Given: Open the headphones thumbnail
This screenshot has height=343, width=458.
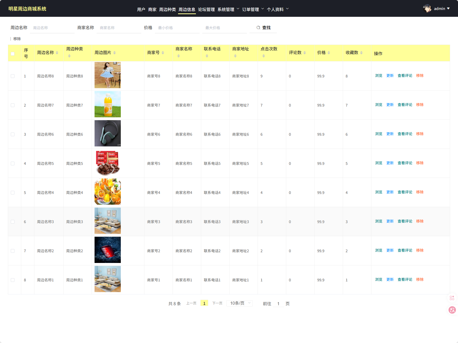Looking at the screenshot, I should (x=108, y=133).
